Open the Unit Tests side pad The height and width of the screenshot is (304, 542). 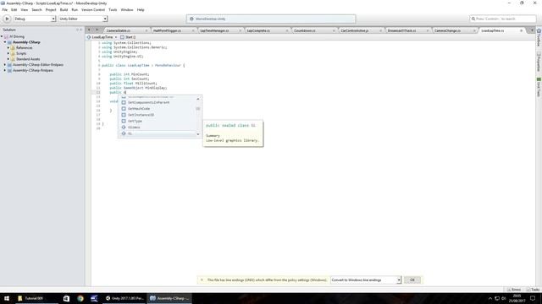click(x=539, y=88)
